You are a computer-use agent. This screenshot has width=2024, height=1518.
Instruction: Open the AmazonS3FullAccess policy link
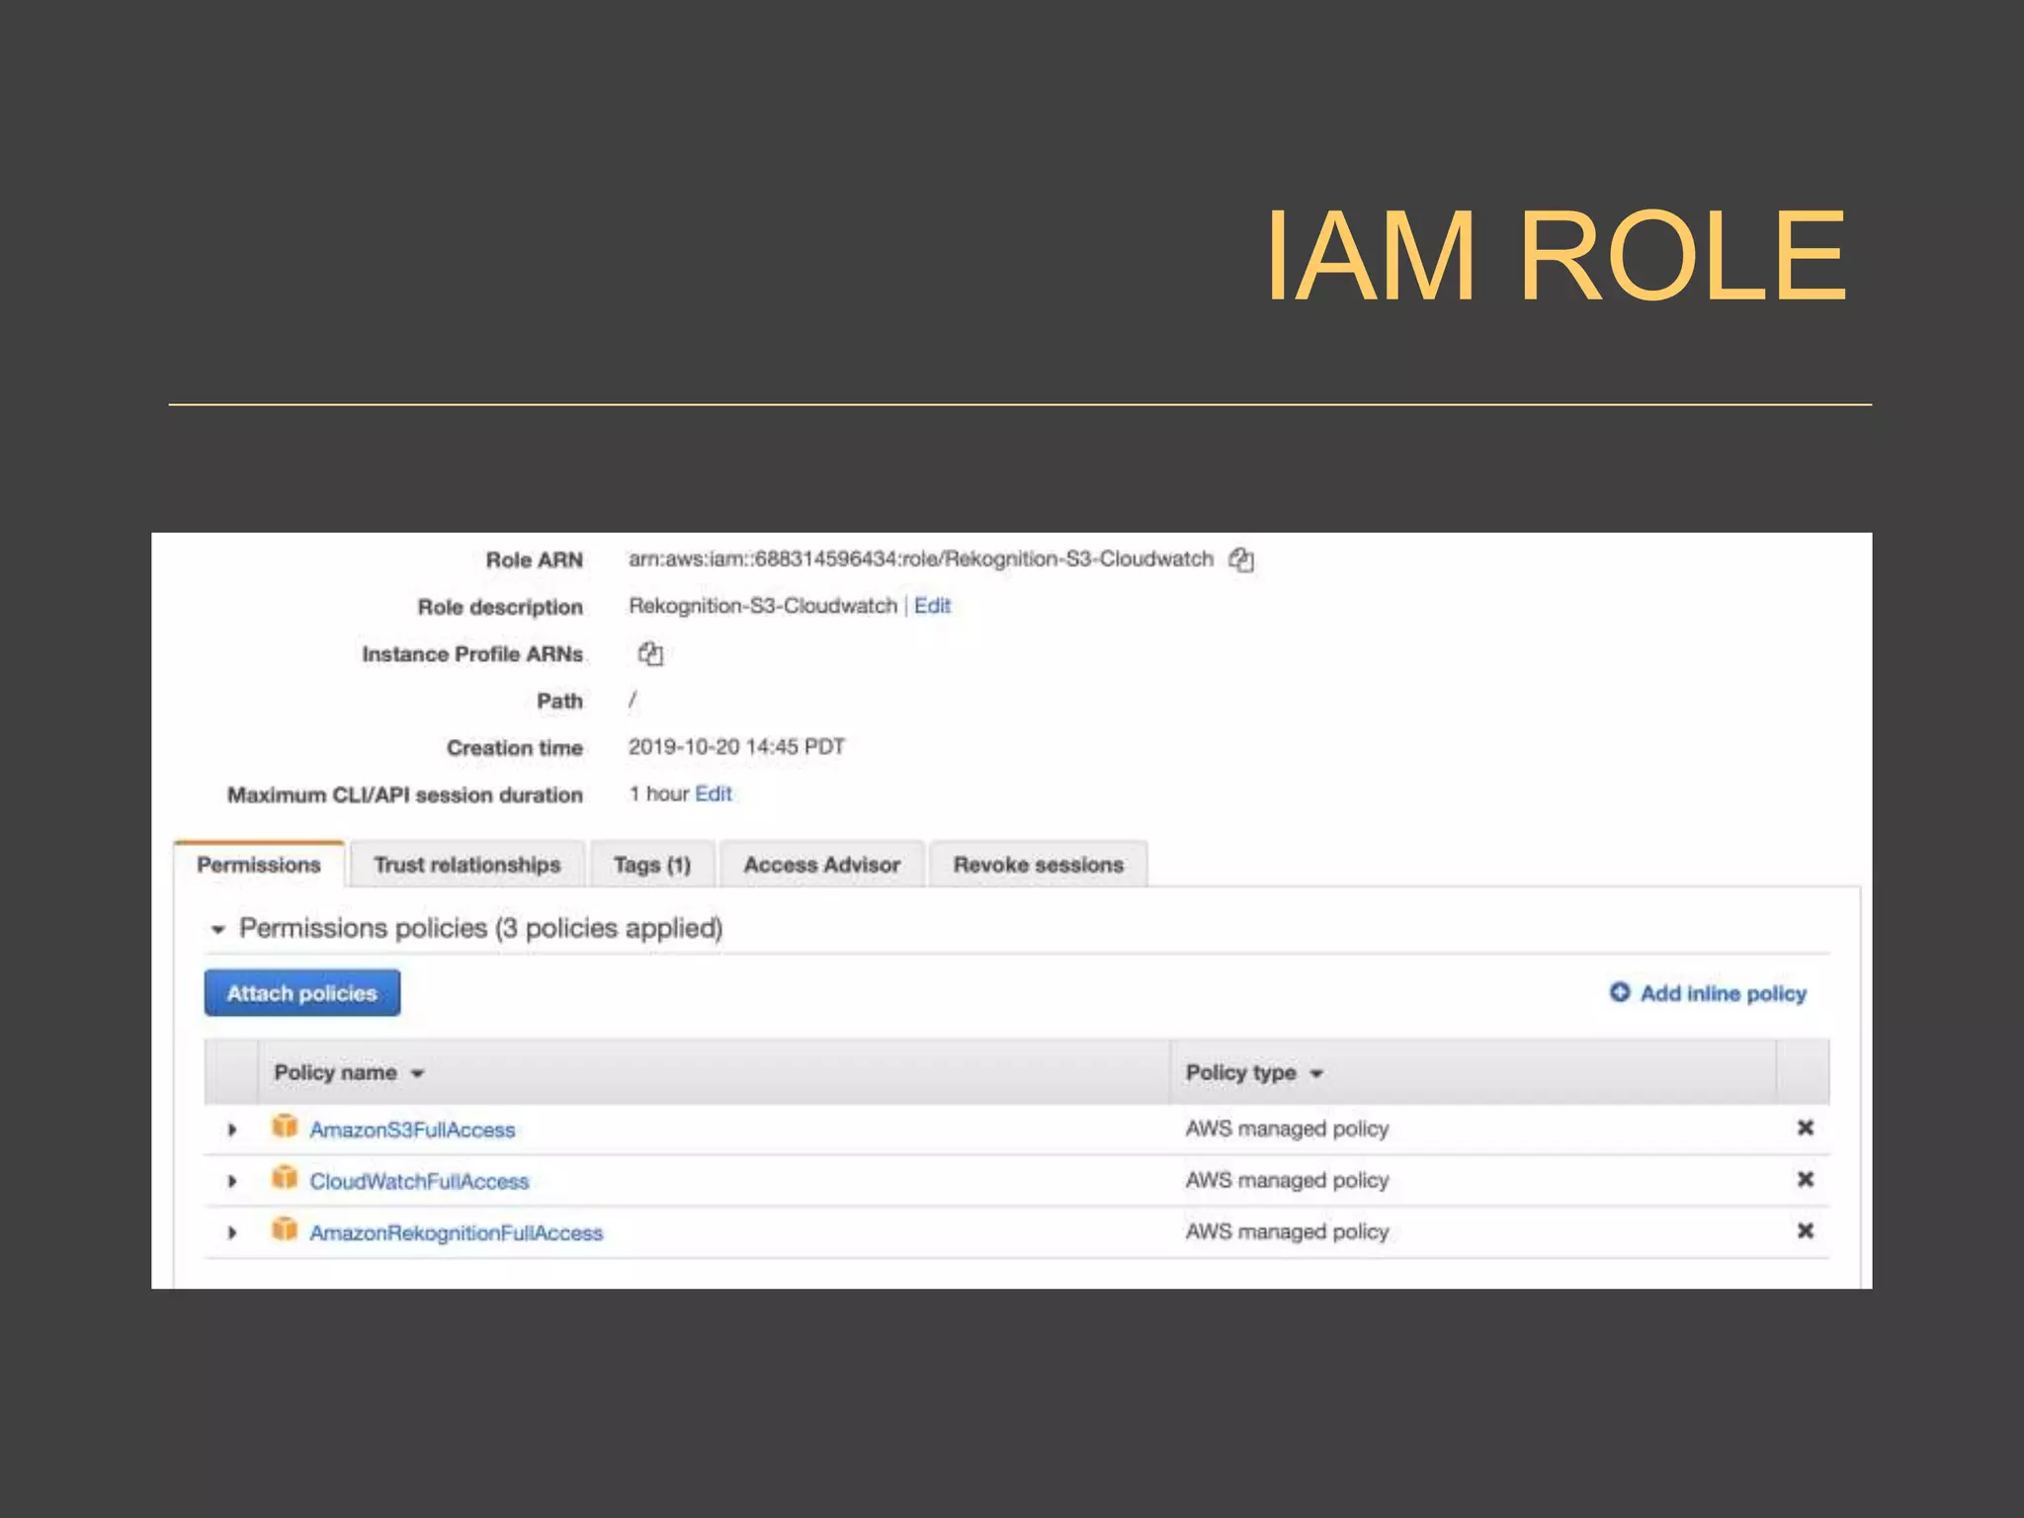[x=412, y=1130]
